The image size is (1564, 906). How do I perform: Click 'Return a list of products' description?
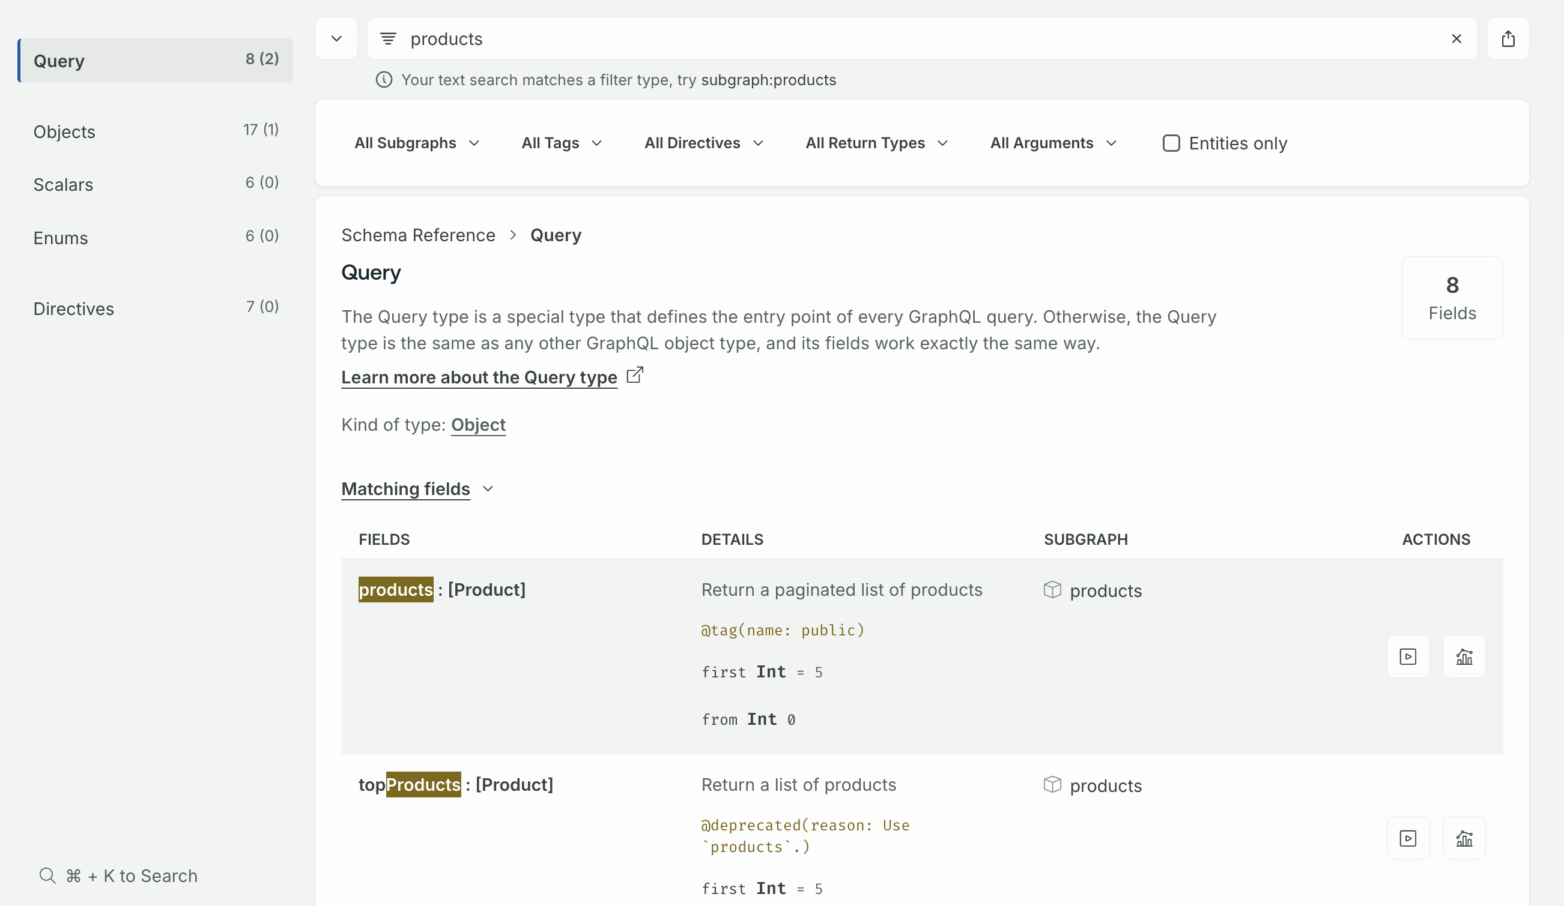[x=799, y=784]
